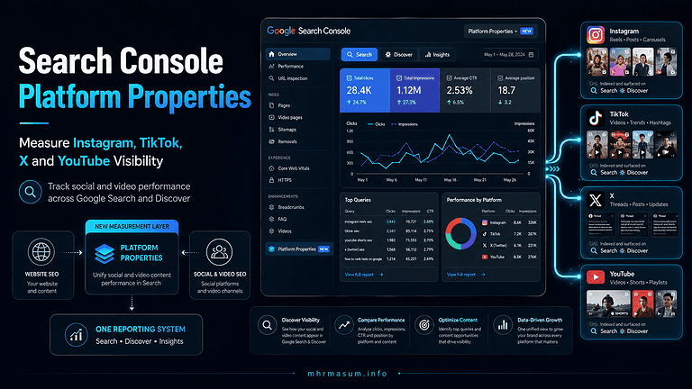Click the first YouTube video thumbnail
Image resolution: width=692 pixels, height=389 pixels.
pos(608,303)
